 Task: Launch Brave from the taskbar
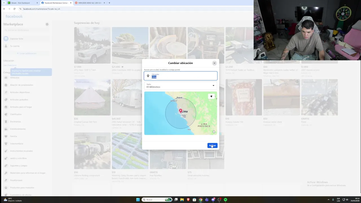(188, 200)
